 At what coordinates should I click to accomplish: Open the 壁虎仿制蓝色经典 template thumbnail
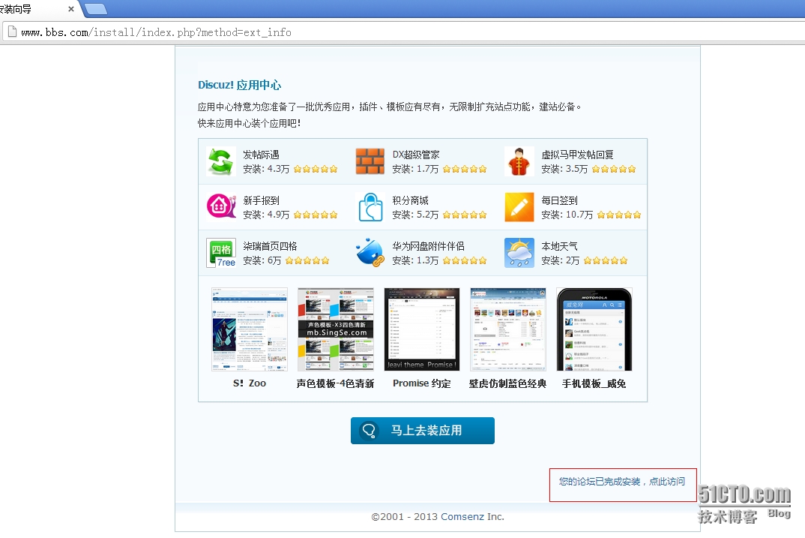tap(507, 329)
